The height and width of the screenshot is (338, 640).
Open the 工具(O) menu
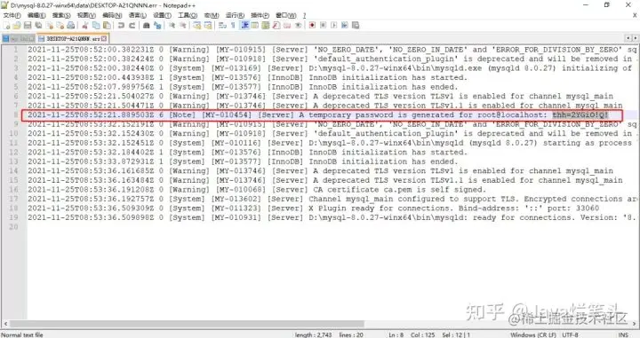pyautogui.click(x=188, y=15)
